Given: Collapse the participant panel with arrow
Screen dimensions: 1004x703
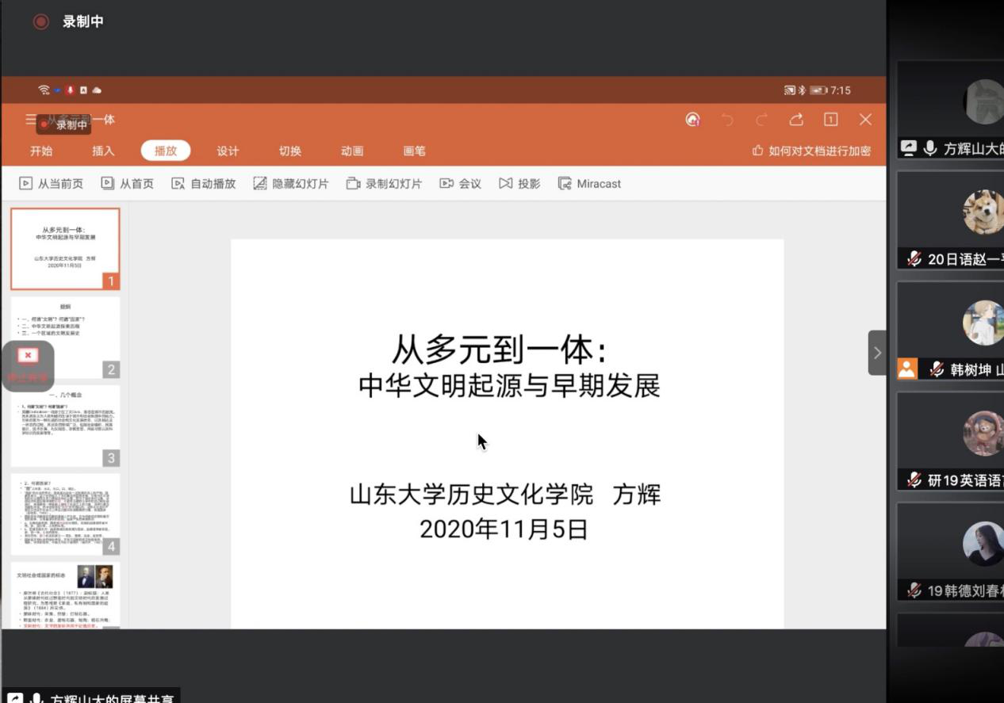Looking at the screenshot, I should point(876,353).
